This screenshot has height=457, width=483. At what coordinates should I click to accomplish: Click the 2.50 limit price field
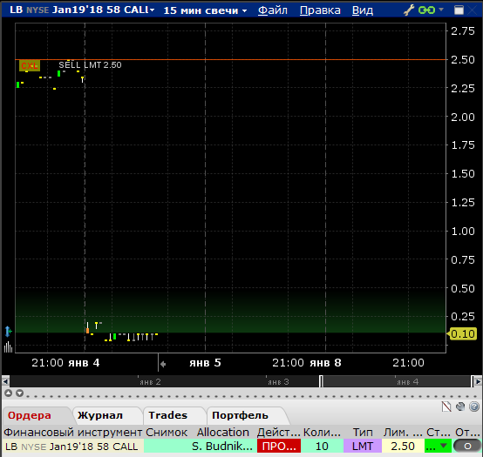403,446
